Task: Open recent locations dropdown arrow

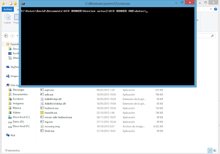Action: point(17,36)
